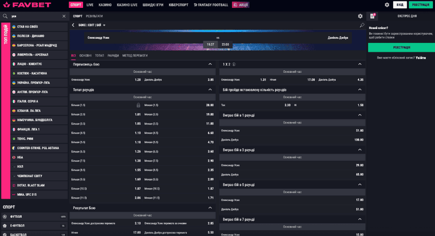Collapse Виграє бій в 5 раунді

pyautogui.click(x=360, y=185)
